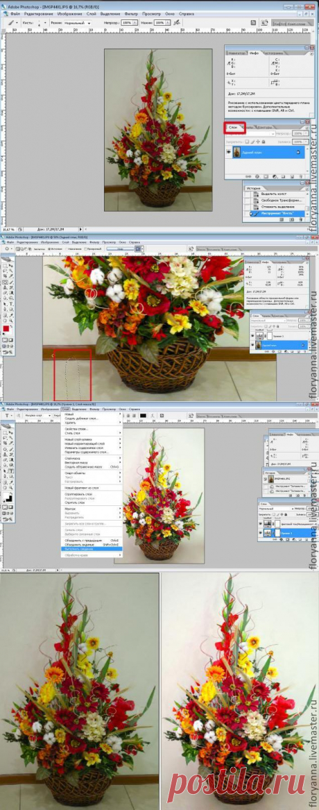The image size is (319, 810).
Task: Switch to Контуры tab beside Слои
Action: pos(265,127)
